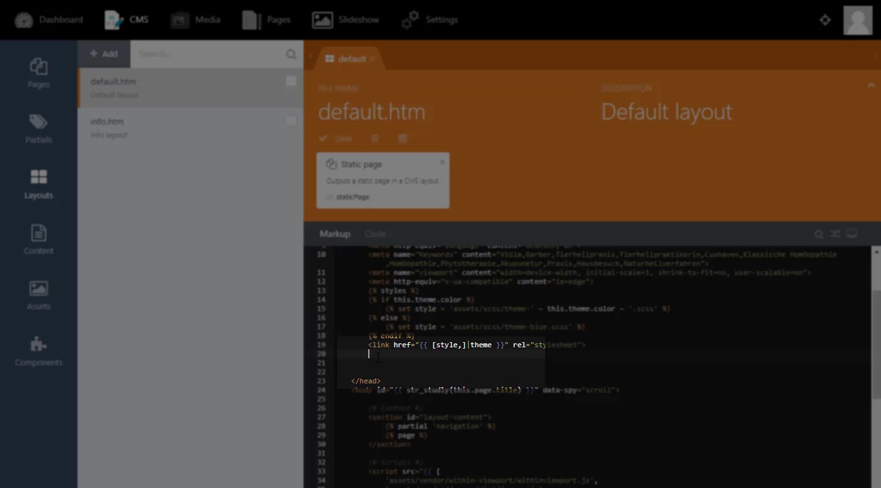The height and width of the screenshot is (488, 881).
Task: Open the Media menu in the top navigation
Action: coord(196,20)
